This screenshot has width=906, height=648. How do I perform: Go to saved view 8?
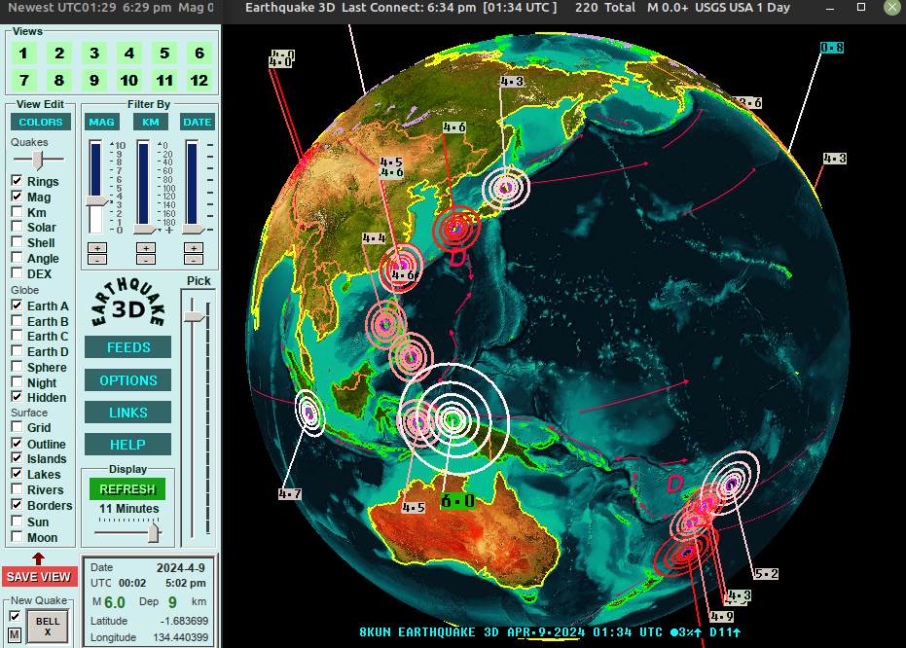point(59,80)
